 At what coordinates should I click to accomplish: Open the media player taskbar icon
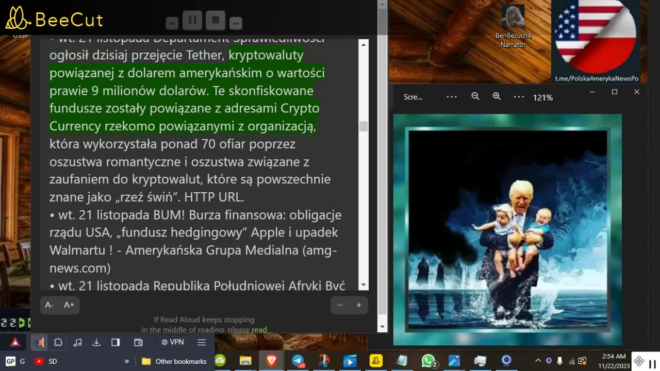[x=350, y=361]
